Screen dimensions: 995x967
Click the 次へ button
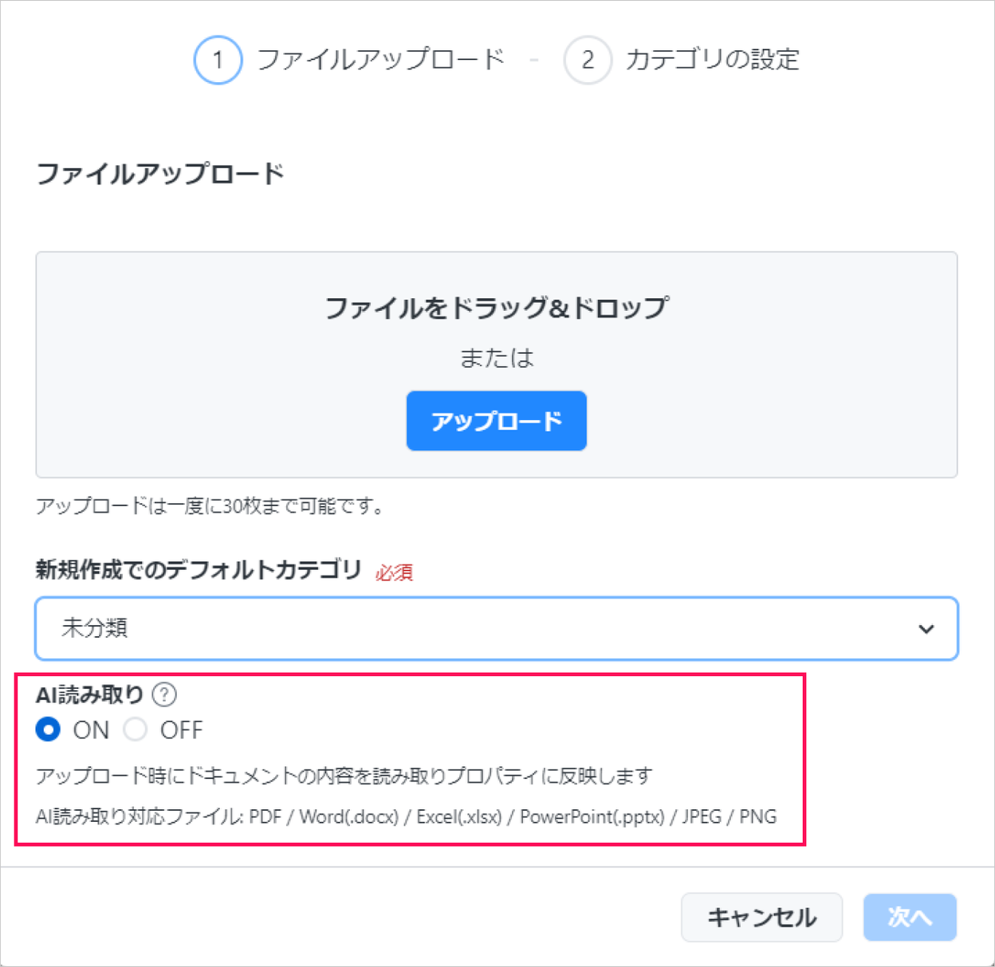click(910, 918)
